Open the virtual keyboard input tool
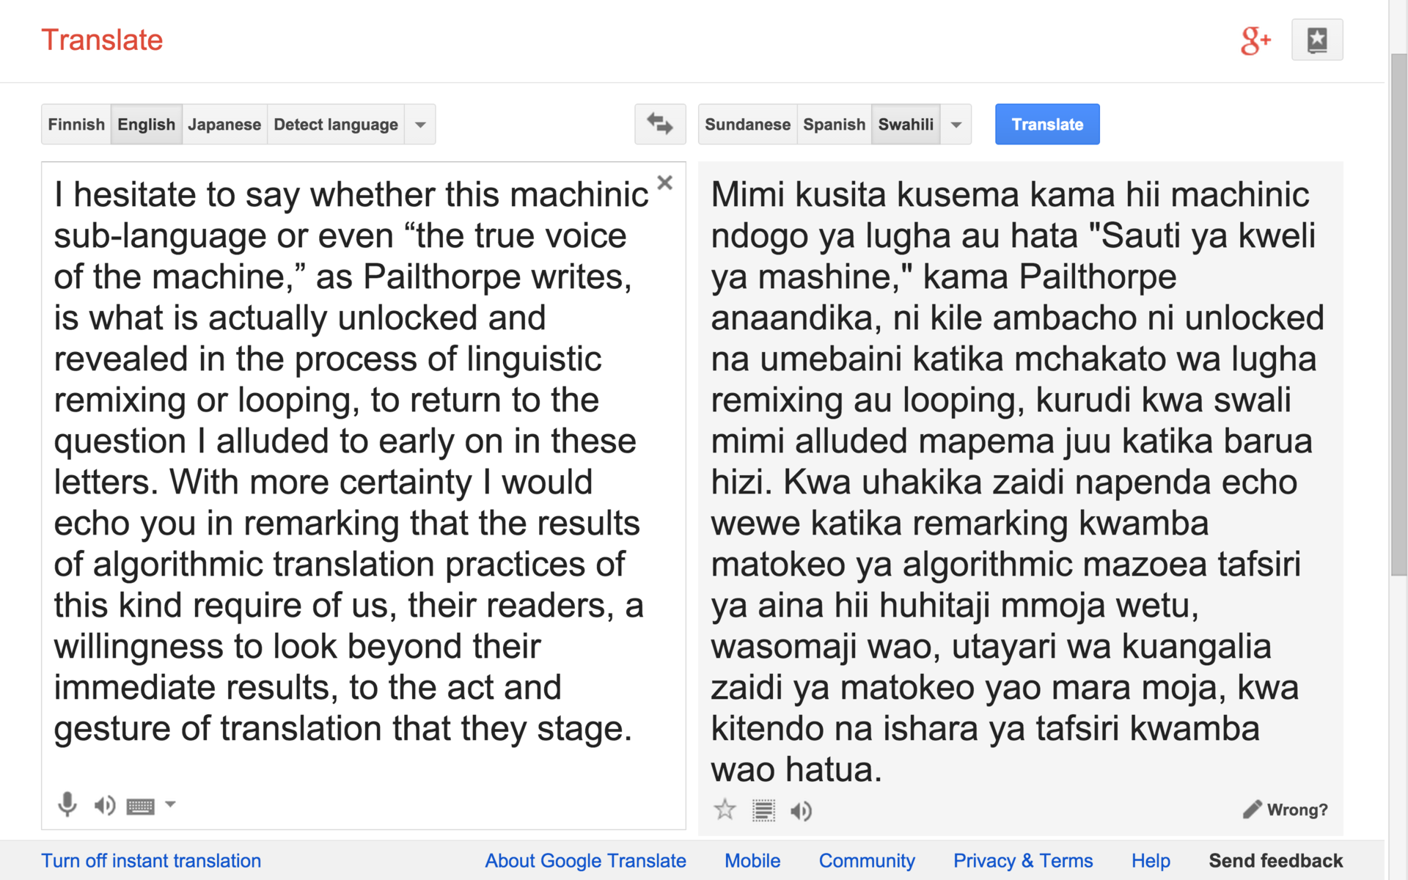 click(x=140, y=806)
